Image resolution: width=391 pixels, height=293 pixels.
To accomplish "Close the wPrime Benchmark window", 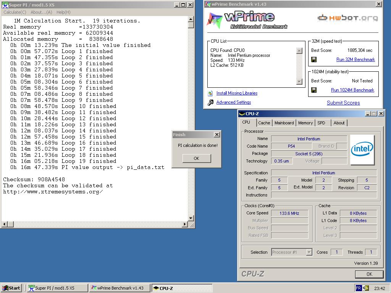I will point(378,4).
